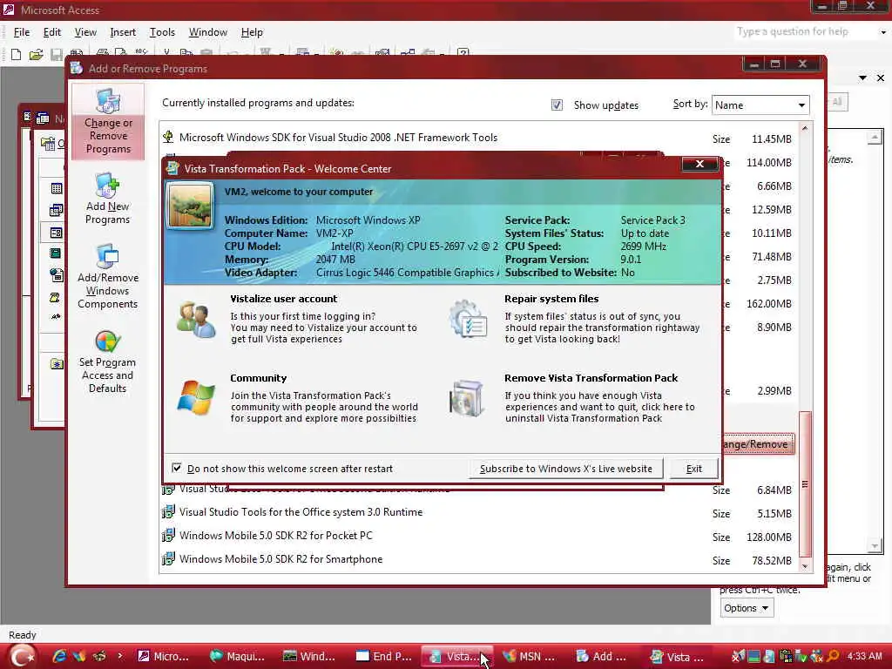Click Subscribe to Windows X's Live website button
Viewport: 892px width, 669px height.
566,469
